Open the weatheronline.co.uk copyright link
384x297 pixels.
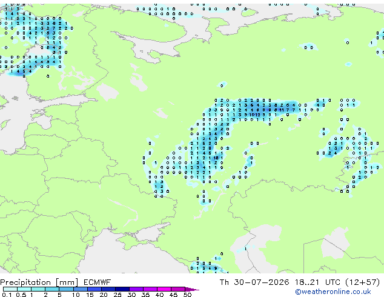333,292
